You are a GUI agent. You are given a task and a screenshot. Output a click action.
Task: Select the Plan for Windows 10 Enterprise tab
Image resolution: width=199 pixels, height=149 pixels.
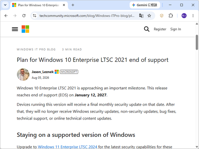tap(39, 5)
